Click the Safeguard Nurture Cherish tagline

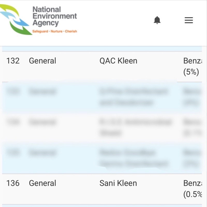tap(55, 31)
